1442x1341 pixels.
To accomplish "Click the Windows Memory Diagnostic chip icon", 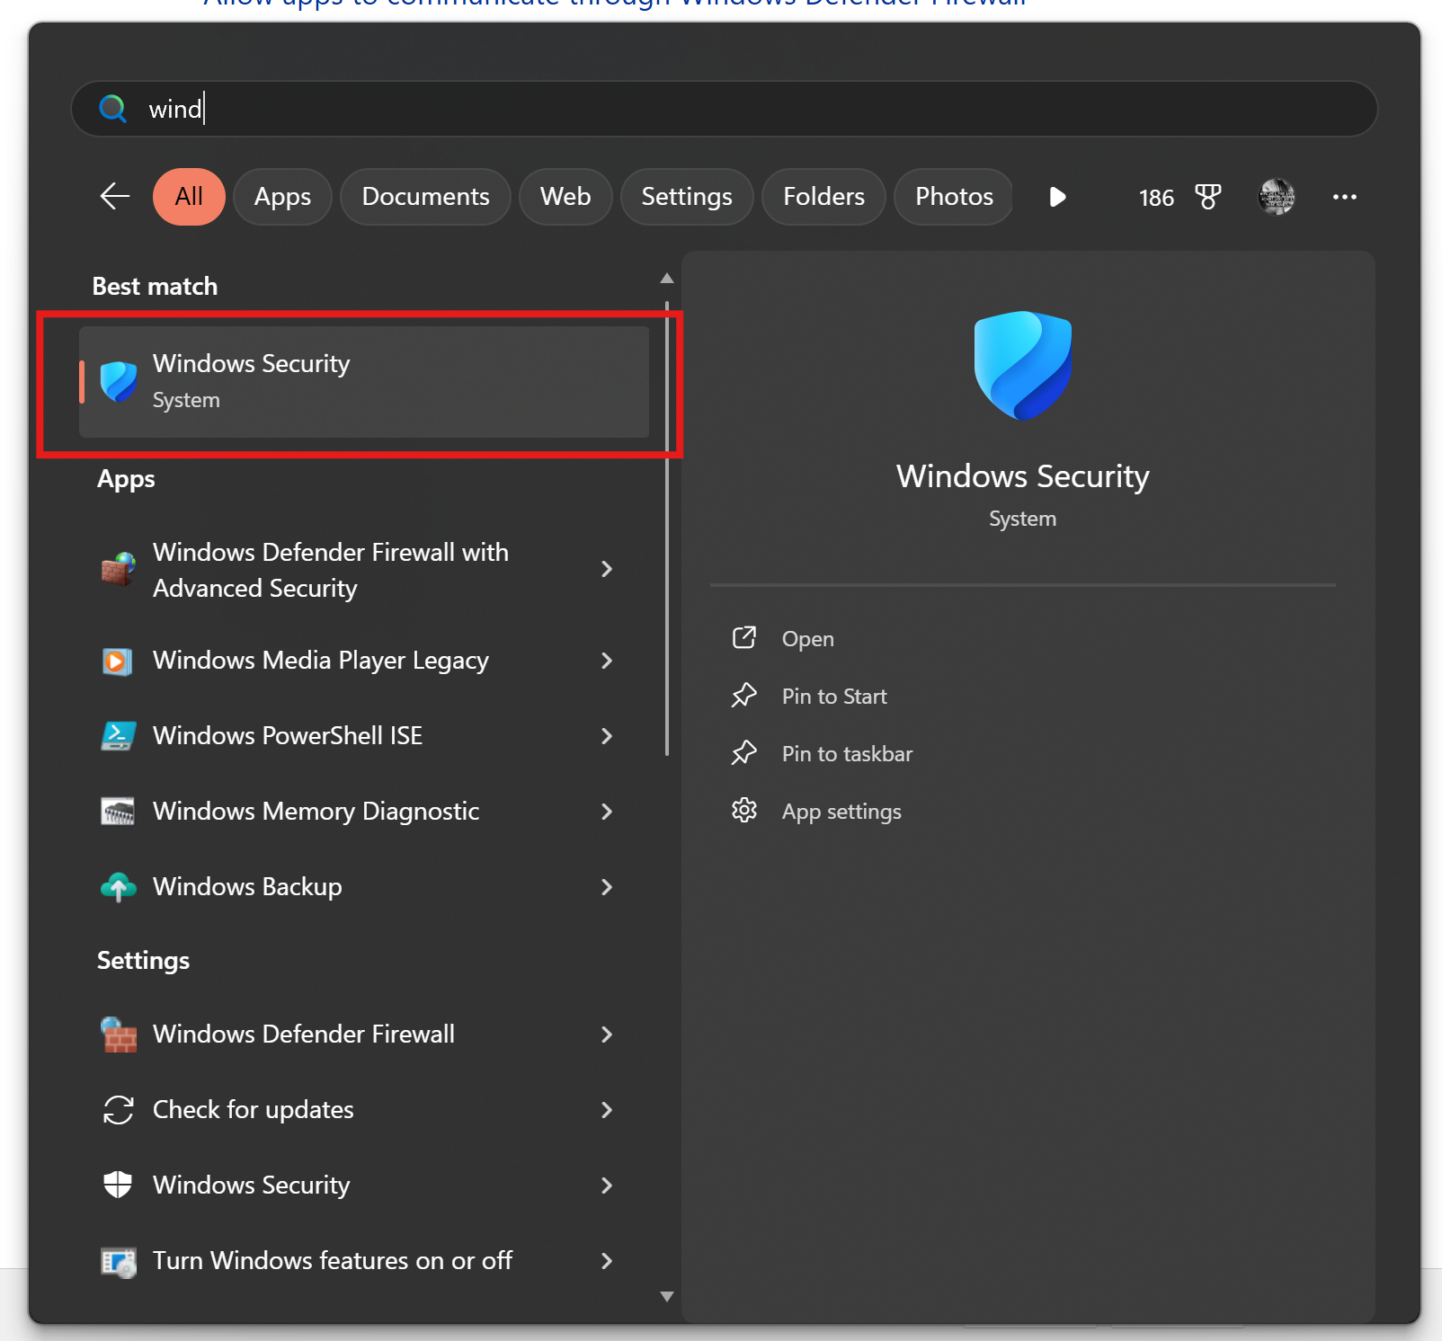I will 118,812.
